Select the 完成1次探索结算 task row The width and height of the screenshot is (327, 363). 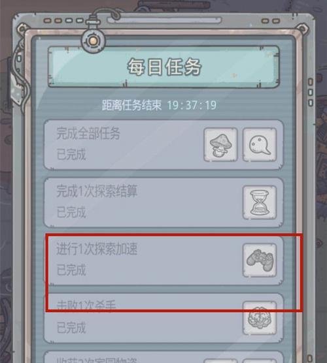pyautogui.click(x=163, y=203)
